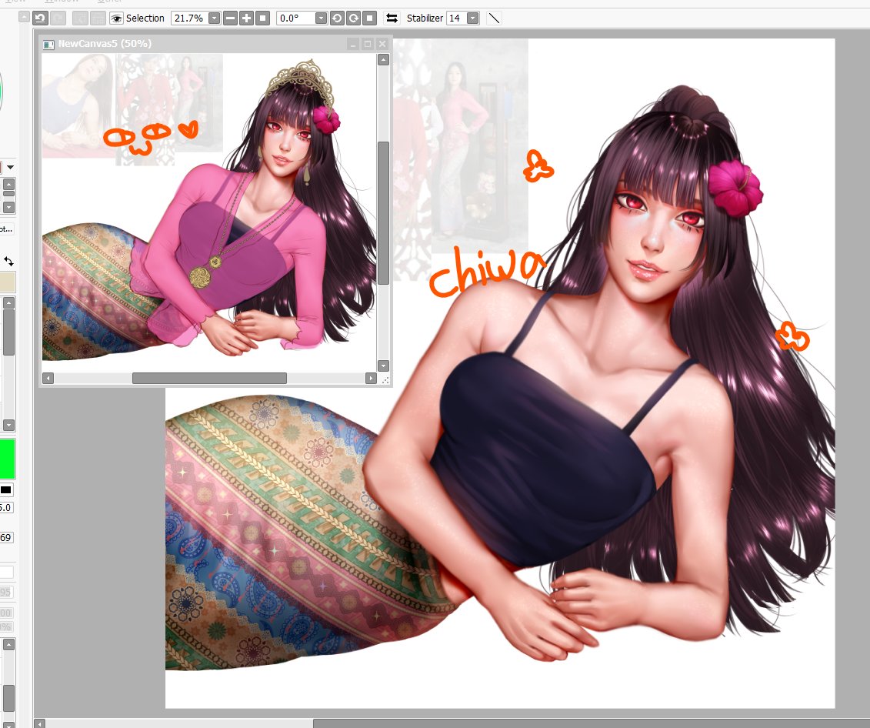Open the Stabilizer value dropdown

tap(473, 18)
